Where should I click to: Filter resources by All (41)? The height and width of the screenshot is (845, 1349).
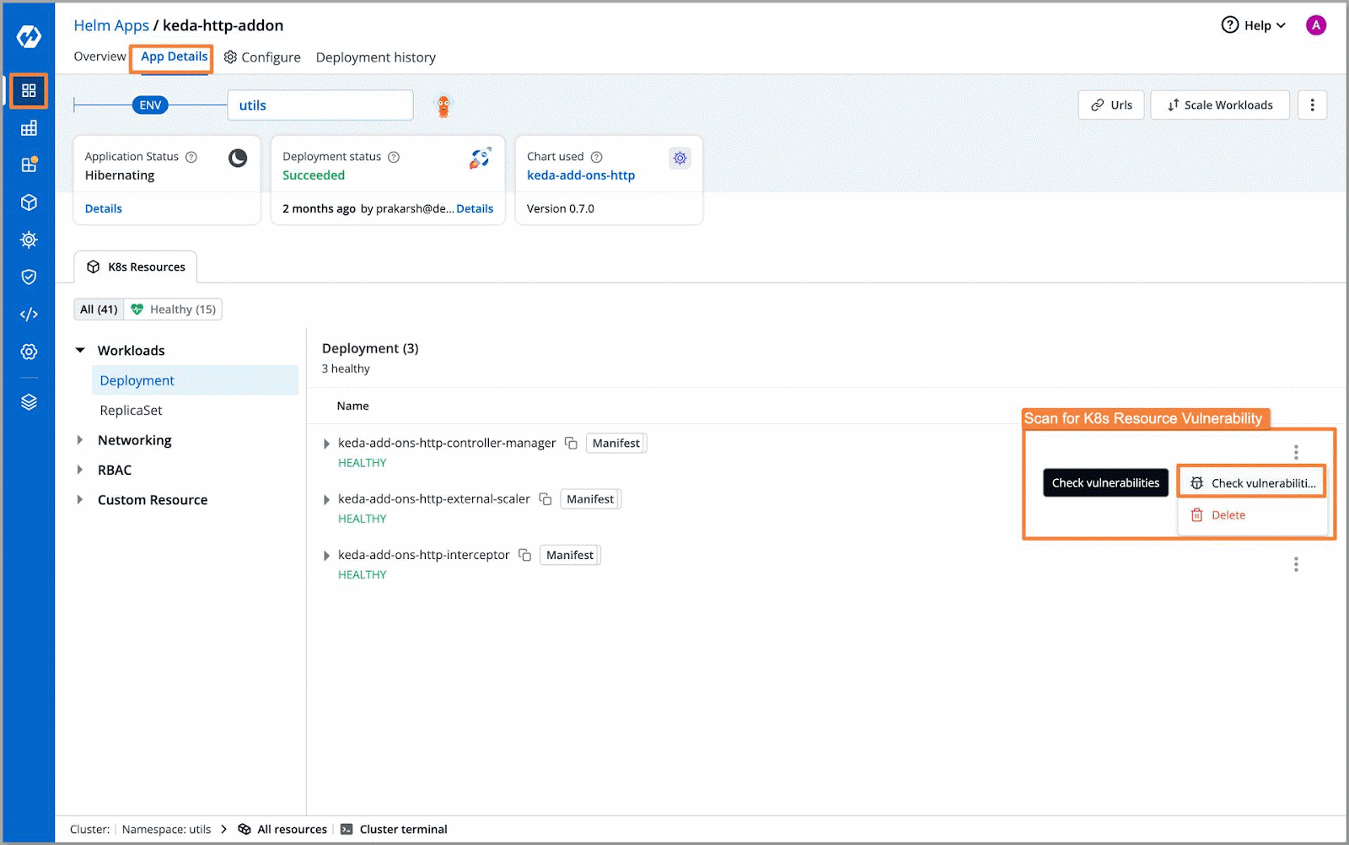coord(99,309)
